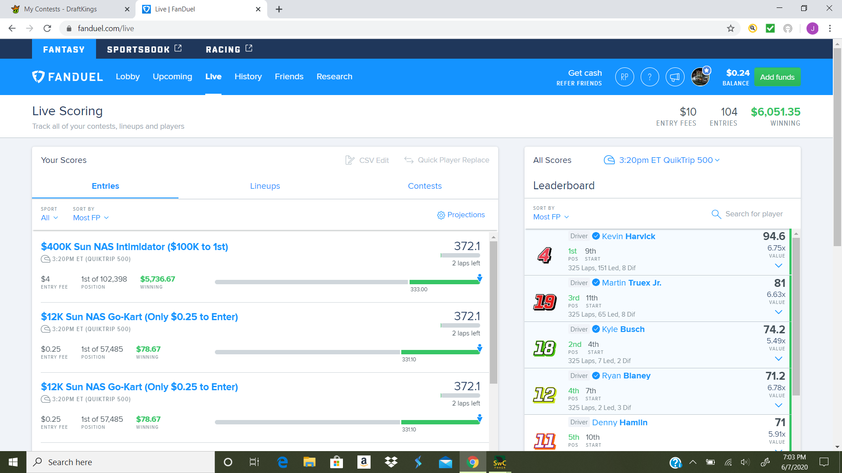Click the PP rewards icon

click(624, 77)
